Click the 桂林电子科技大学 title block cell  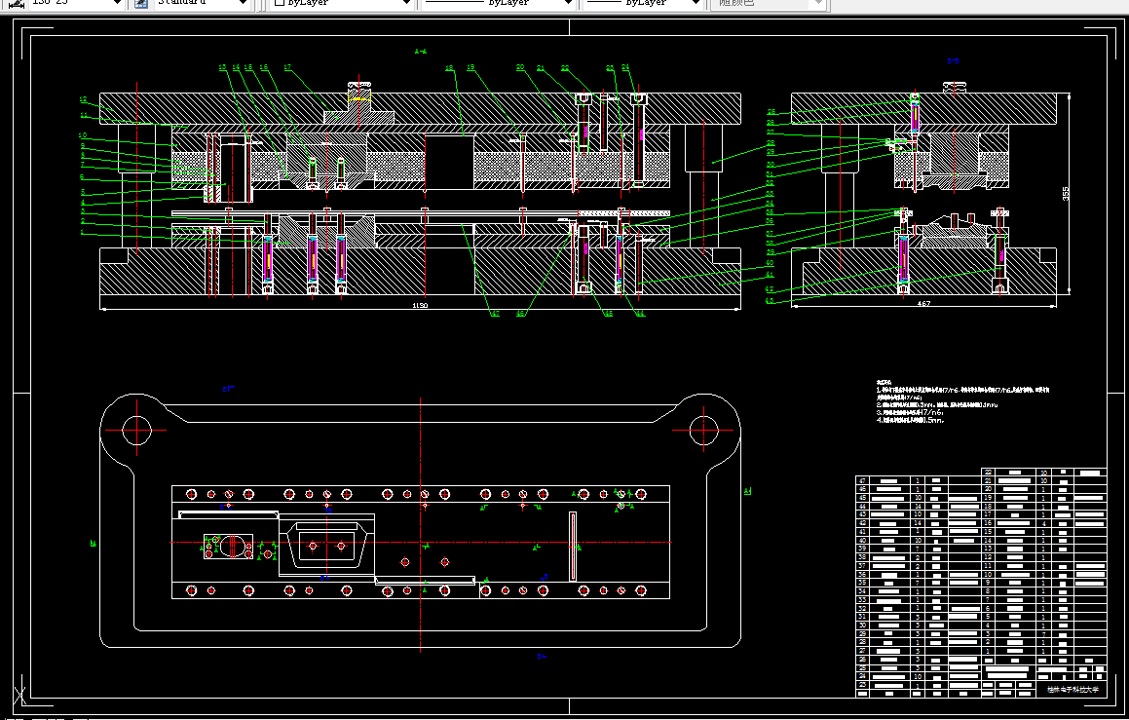[1073, 689]
